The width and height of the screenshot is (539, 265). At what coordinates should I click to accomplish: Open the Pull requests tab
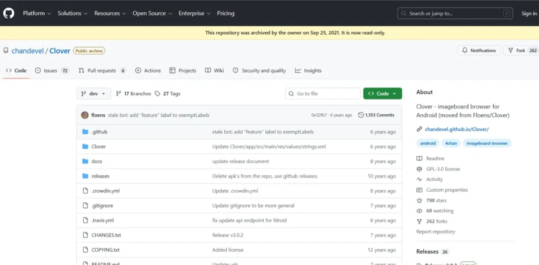pyautogui.click(x=103, y=71)
